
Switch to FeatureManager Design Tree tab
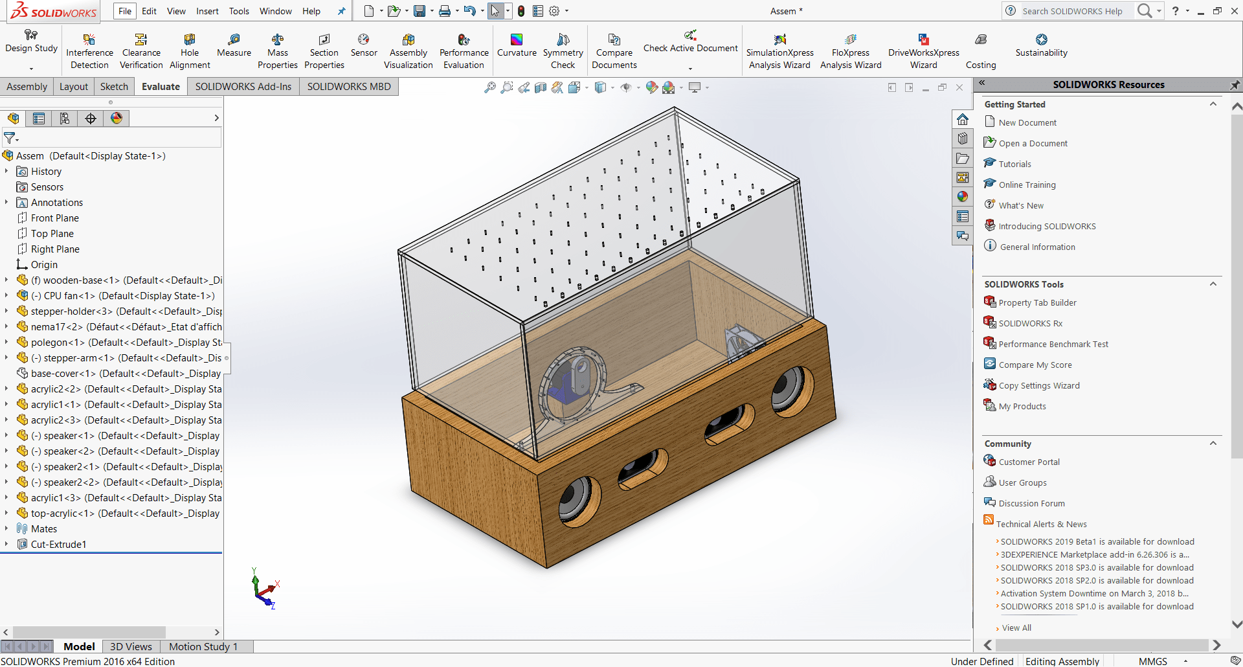coord(14,118)
